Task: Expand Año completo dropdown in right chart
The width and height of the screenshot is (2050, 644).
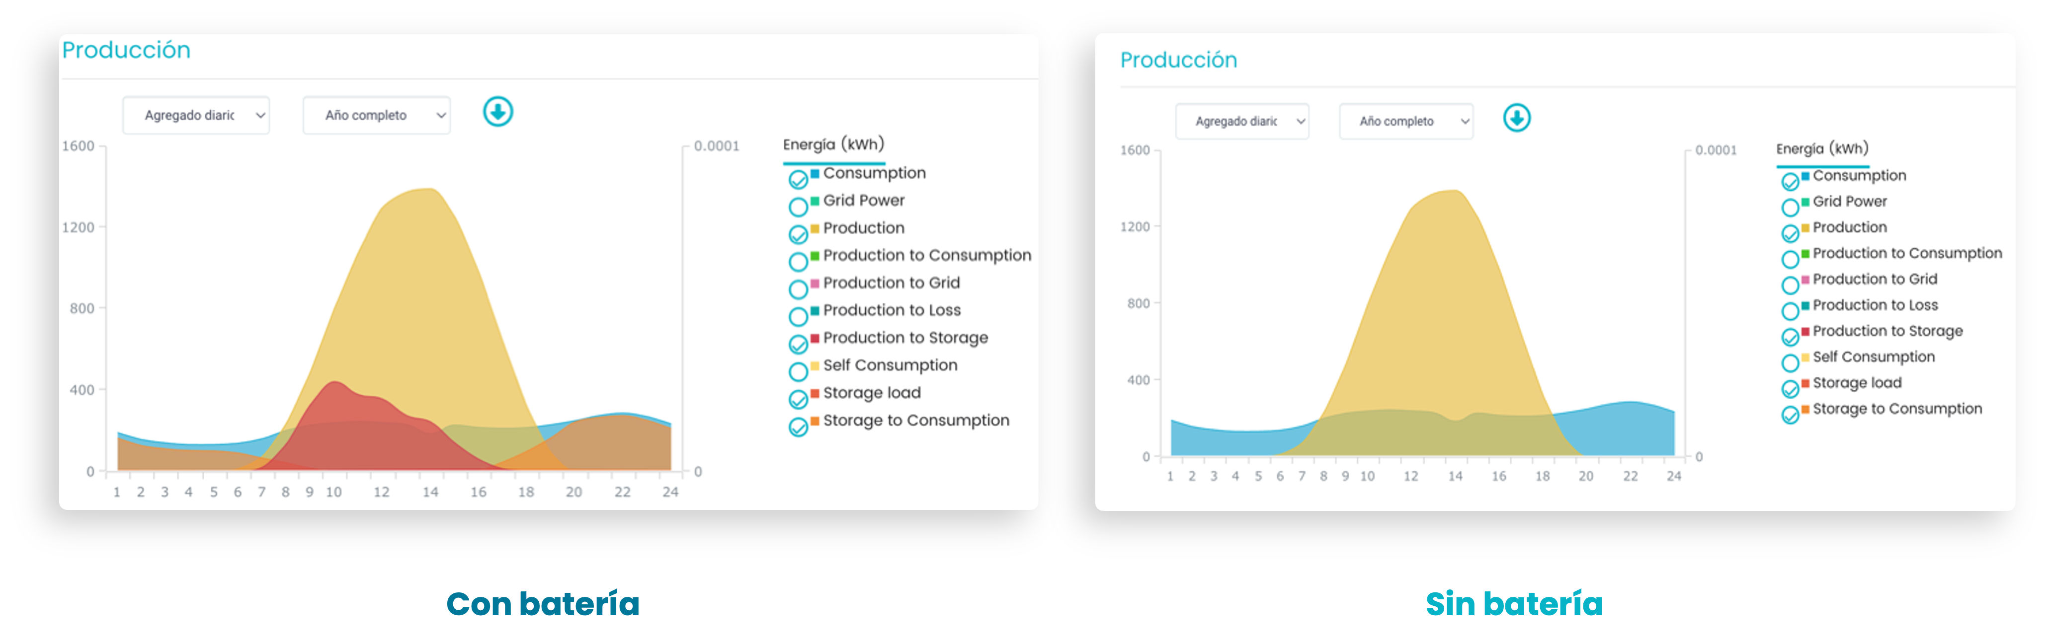Action: tap(1406, 122)
